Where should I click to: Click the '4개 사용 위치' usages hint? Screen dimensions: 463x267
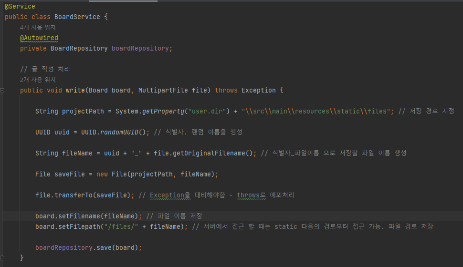tap(38, 28)
